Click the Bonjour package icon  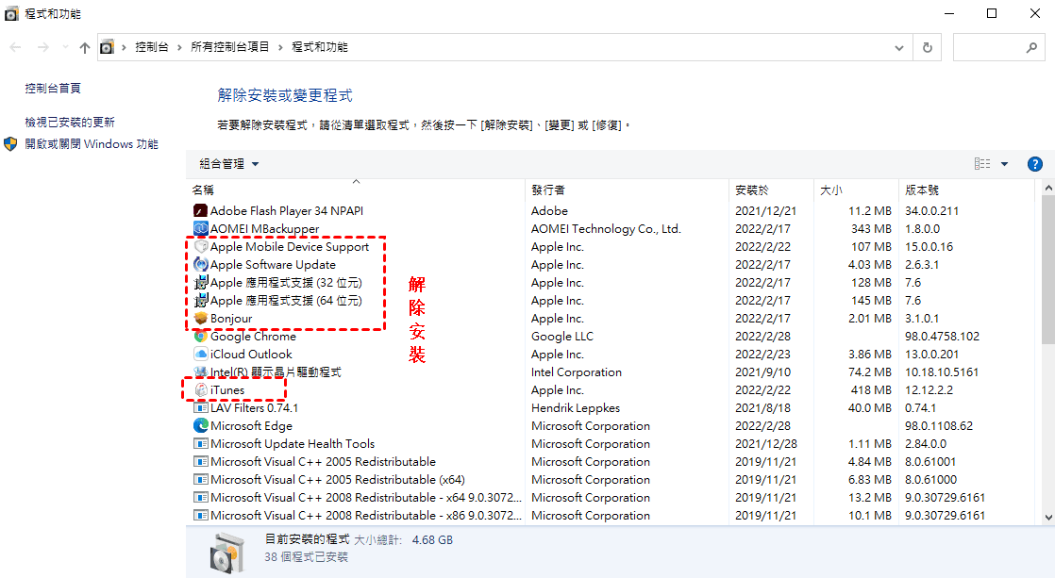(200, 318)
